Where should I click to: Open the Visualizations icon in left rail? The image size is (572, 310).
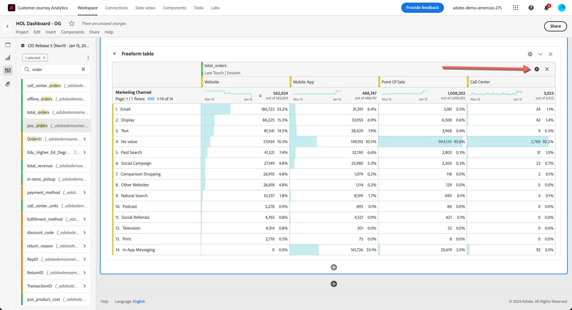pos(8,58)
